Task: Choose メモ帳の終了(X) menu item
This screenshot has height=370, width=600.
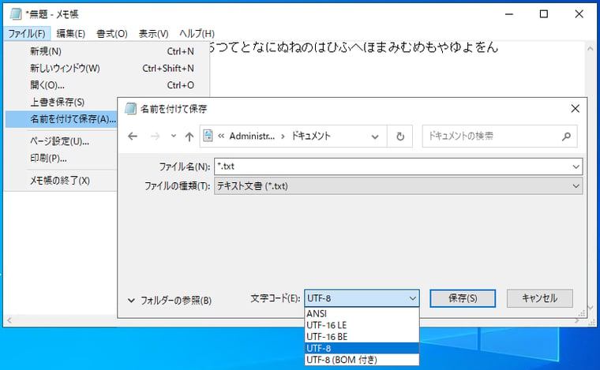Action: tap(62, 181)
